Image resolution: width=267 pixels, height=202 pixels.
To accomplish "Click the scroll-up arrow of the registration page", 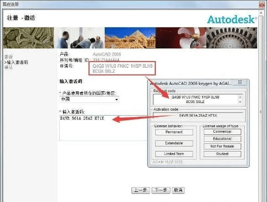I will [261, 13].
